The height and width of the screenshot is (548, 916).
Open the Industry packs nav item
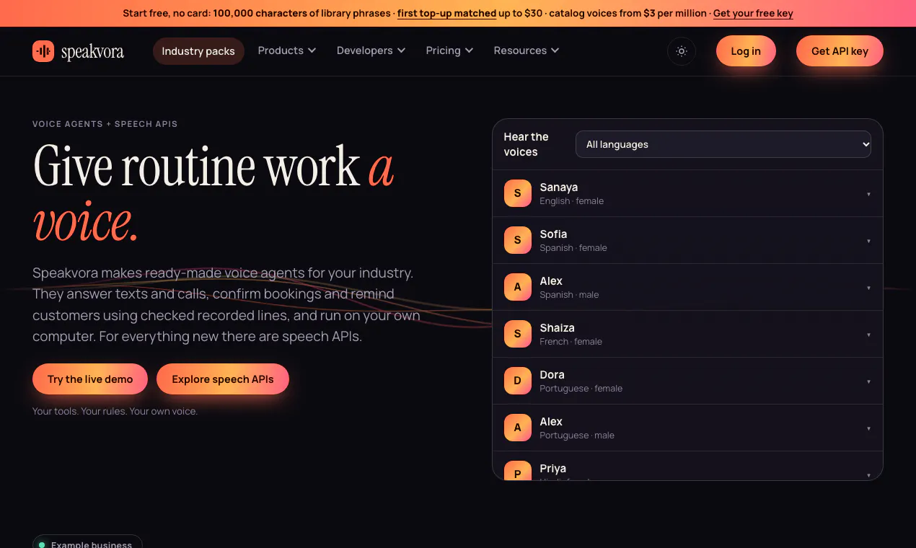tap(198, 51)
